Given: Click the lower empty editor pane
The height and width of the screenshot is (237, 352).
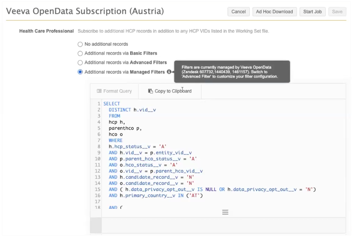Looking at the screenshot, I should (x=224, y=225).
